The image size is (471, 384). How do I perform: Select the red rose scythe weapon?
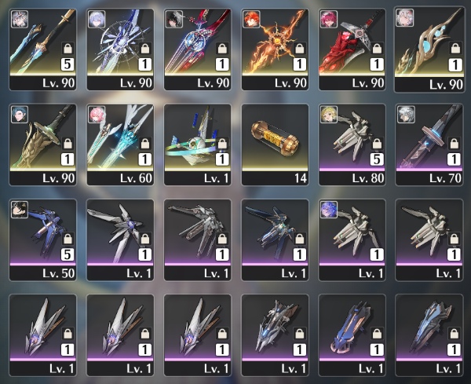pyautogui.click(x=352, y=49)
